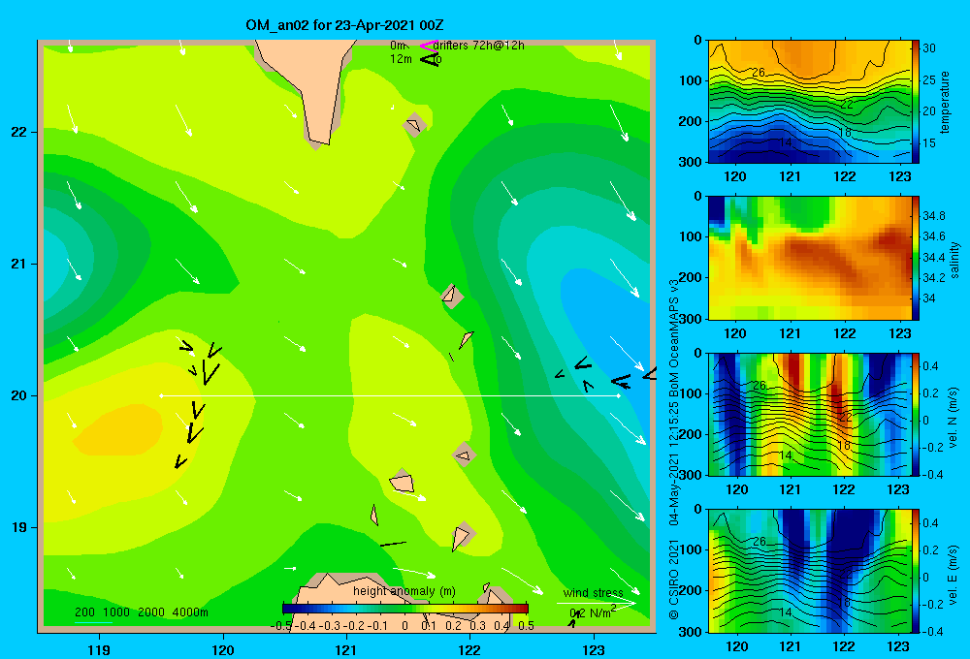Open the eastward velocity section panel
This screenshot has width=970, height=659.
809,571
